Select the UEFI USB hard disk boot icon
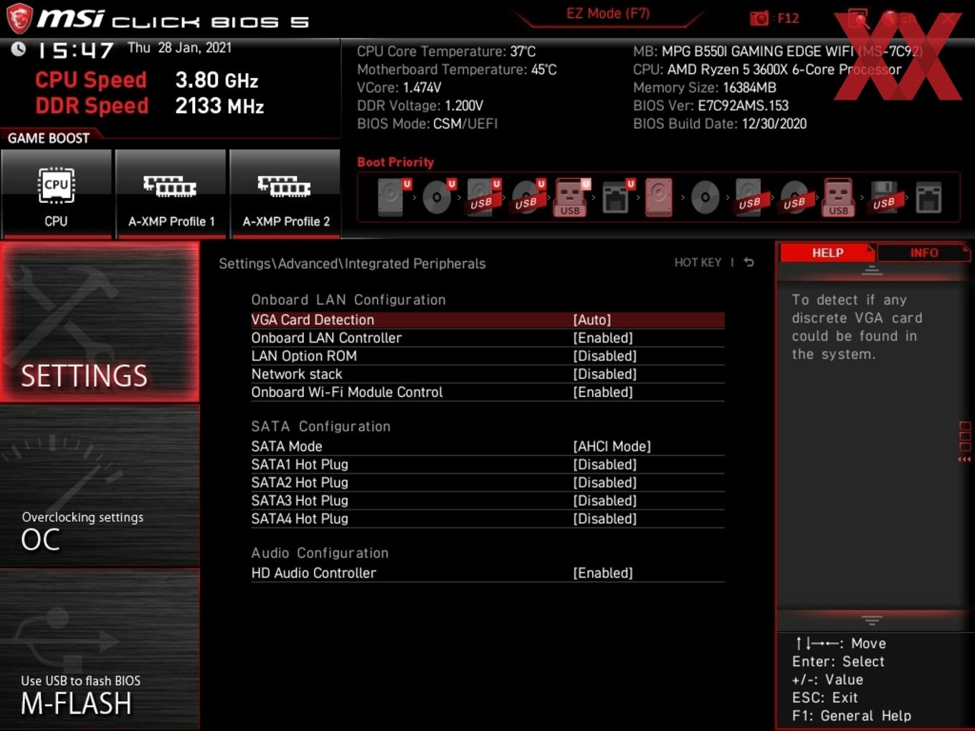This screenshot has width=975, height=731. (x=482, y=197)
